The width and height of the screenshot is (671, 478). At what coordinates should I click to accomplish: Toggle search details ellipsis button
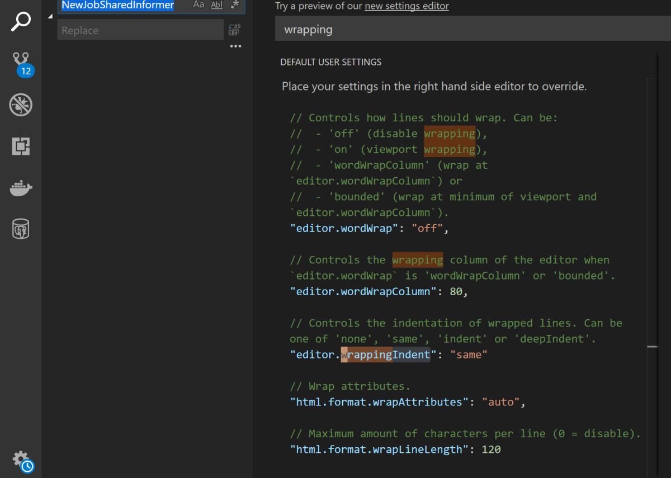click(x=235, y=46)
